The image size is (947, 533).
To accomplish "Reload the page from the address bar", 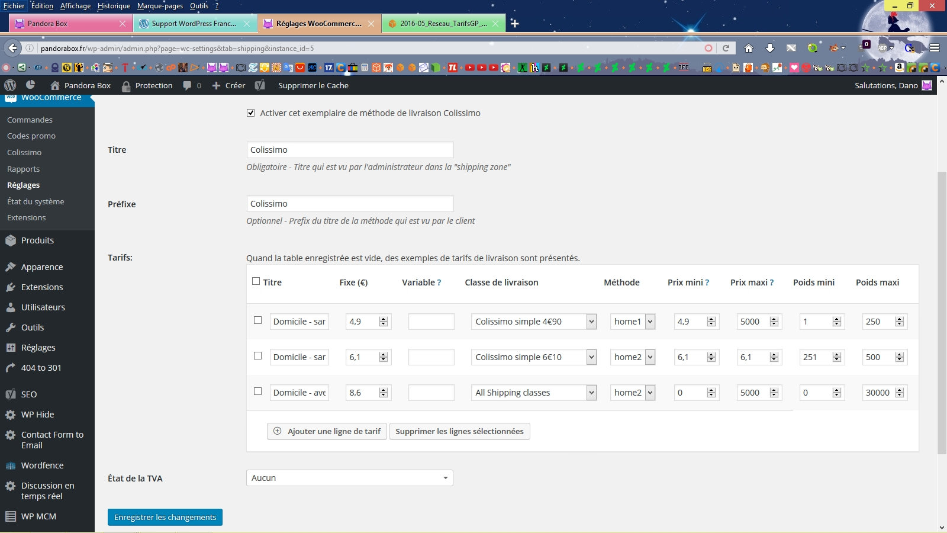I will point(726,48).
